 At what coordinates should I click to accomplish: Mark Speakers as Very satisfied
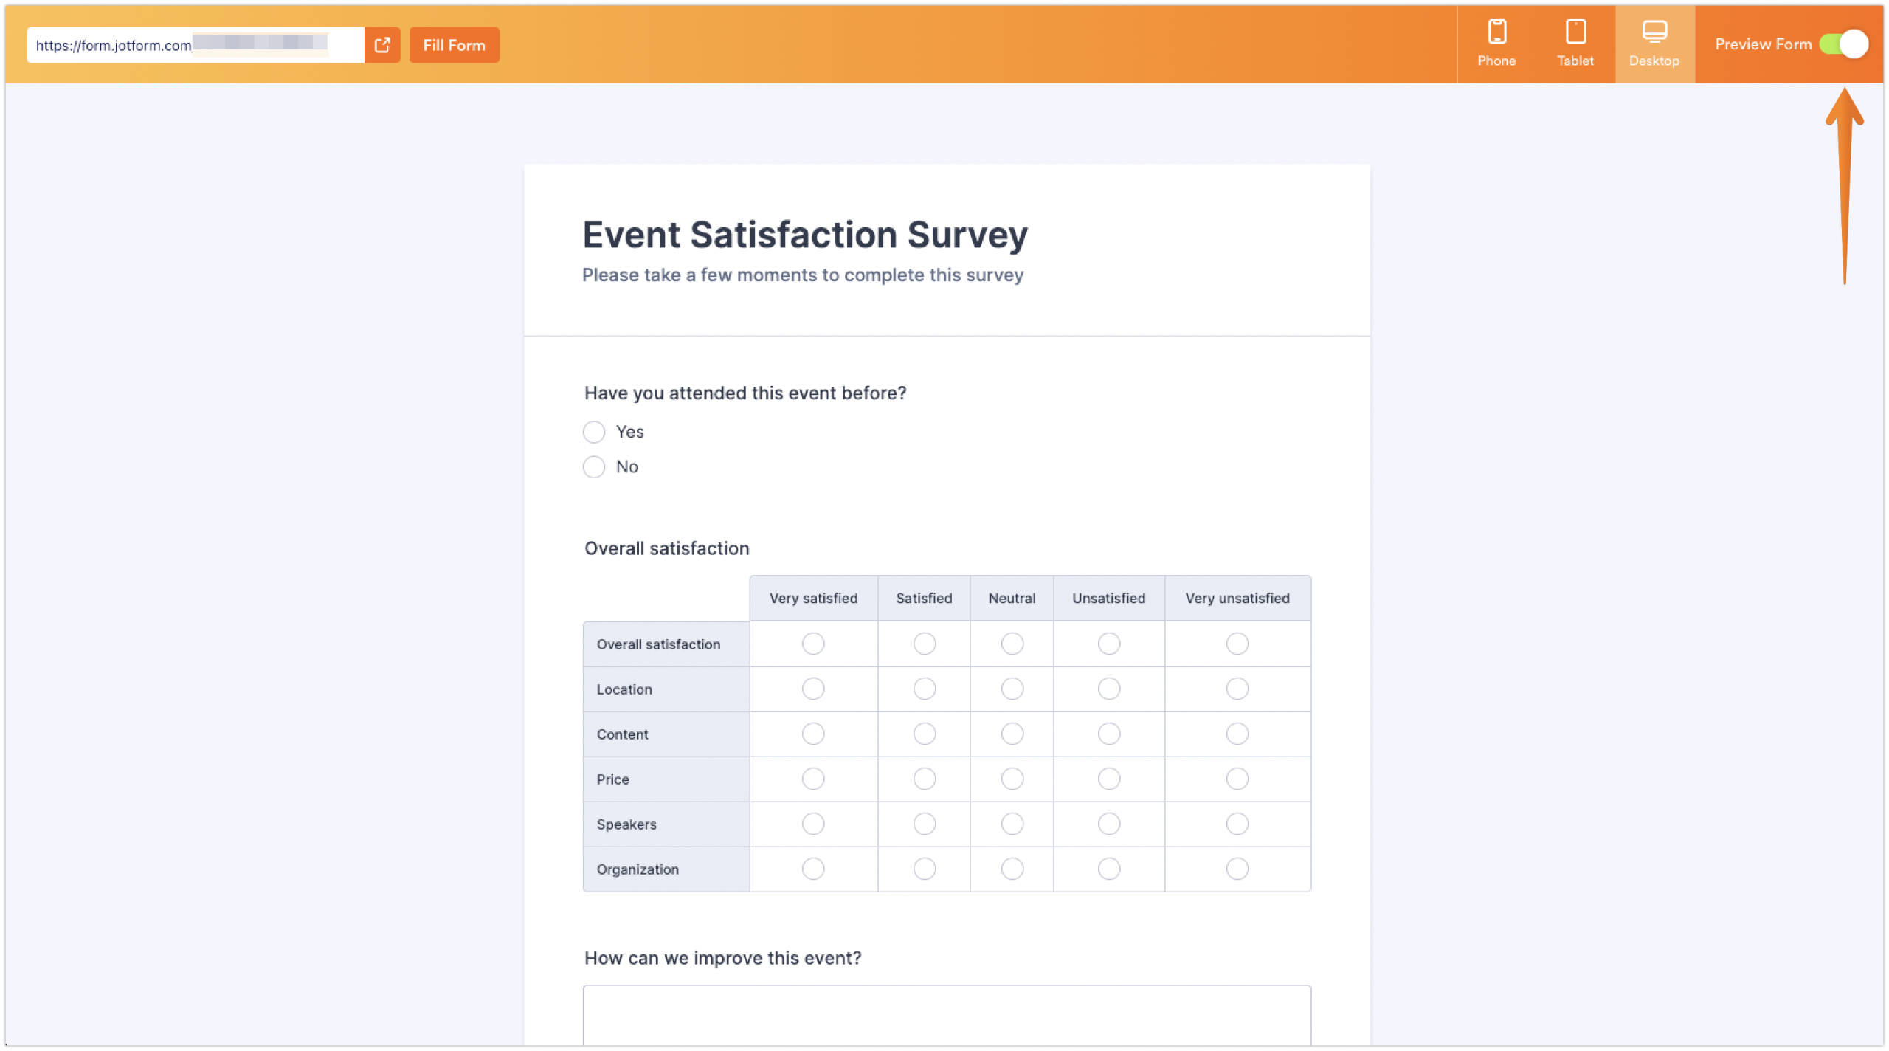(813, 824)
